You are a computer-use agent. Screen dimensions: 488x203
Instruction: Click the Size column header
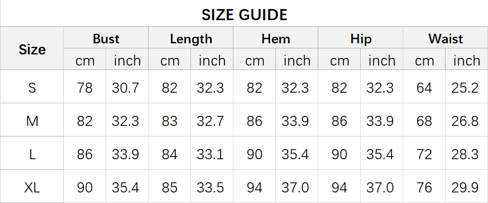pos(32,49)
